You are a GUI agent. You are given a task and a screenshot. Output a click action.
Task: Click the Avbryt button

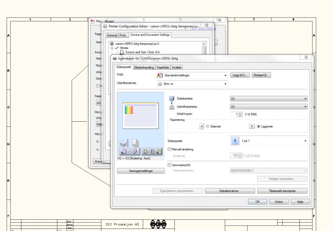(x=279, y=202)
